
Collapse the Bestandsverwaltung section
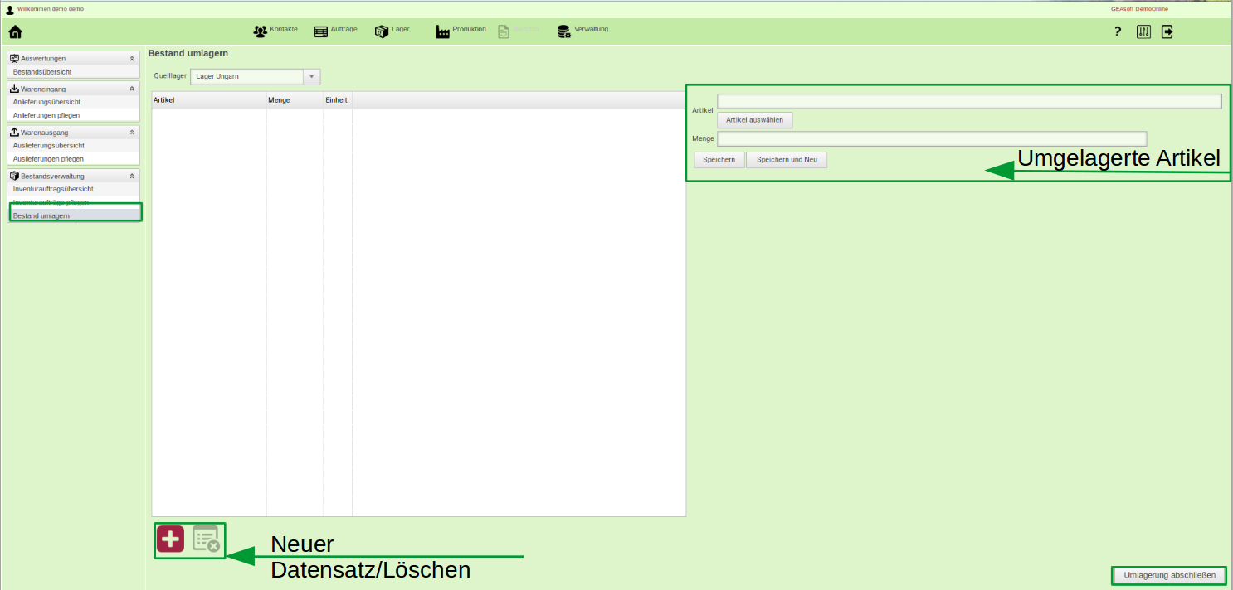point(132,177)
